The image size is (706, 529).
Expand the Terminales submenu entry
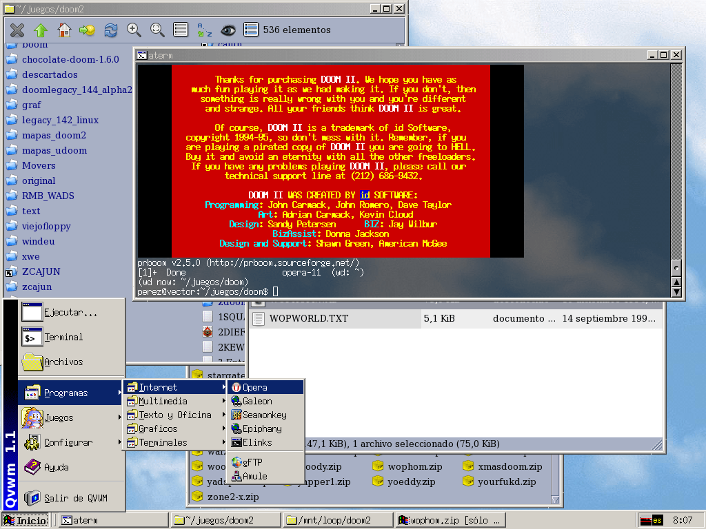click(x=176, y=443)
